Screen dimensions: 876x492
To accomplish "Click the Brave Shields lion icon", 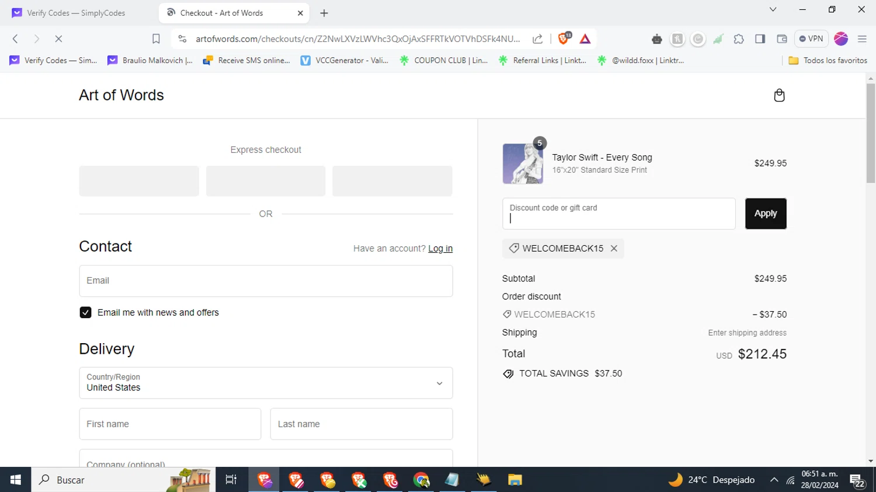I will 564,39.
